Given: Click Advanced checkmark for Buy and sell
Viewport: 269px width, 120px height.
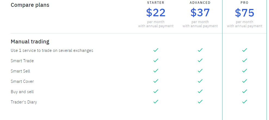Looking at the screenshot, I should [200, 91].
